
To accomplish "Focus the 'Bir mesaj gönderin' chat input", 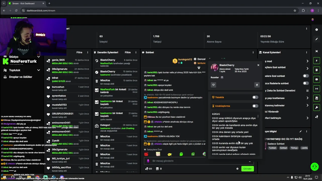I will pyautogui.click(x=199, y=161).
